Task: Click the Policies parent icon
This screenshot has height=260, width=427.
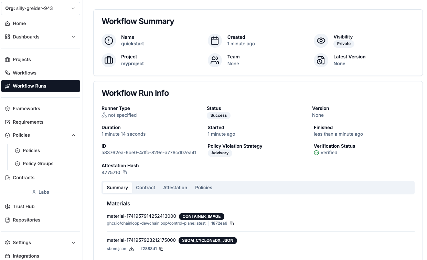Action: 8,135
